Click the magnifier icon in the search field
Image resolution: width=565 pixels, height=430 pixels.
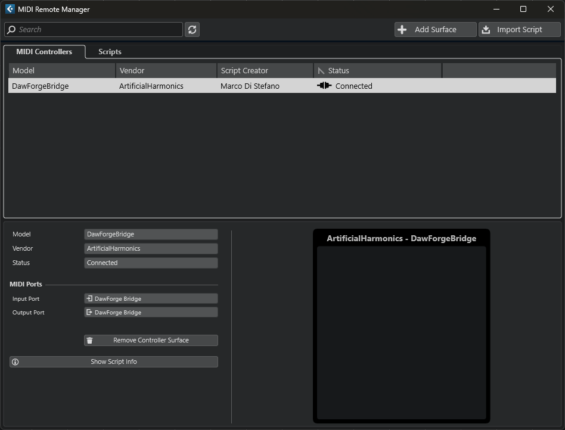click(x=11, y=30)
